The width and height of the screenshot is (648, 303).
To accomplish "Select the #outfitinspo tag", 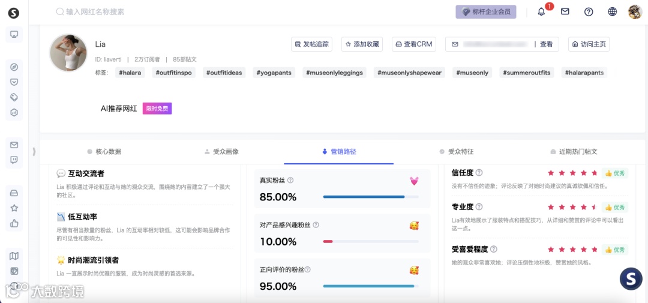I will tap(173, 73).
